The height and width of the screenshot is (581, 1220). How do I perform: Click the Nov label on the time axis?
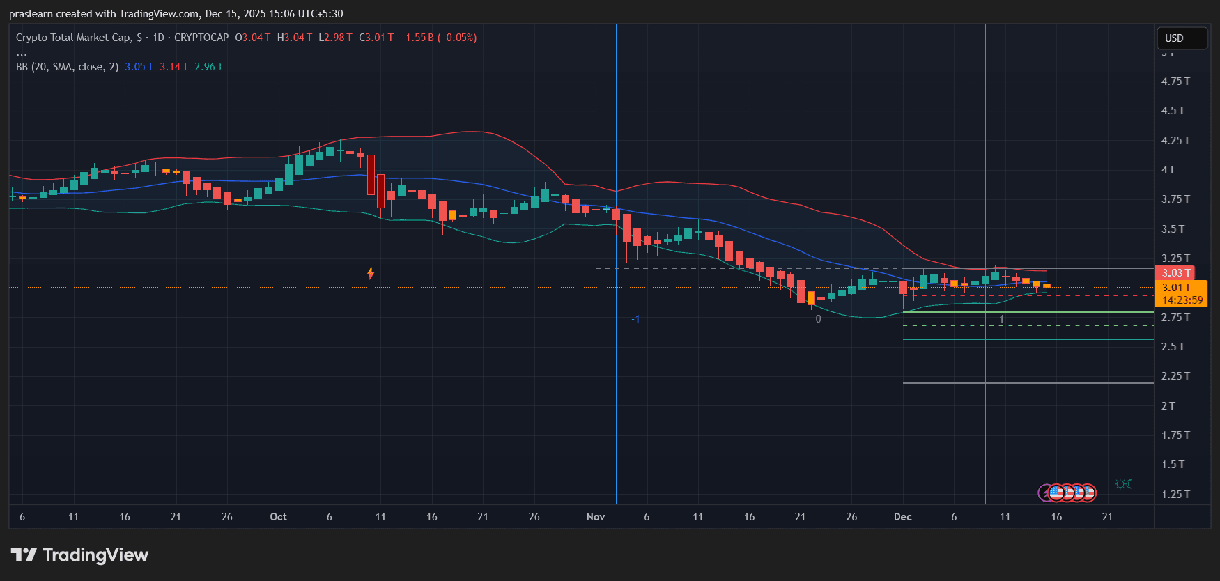pyautogui.click(x=596, y=517)
